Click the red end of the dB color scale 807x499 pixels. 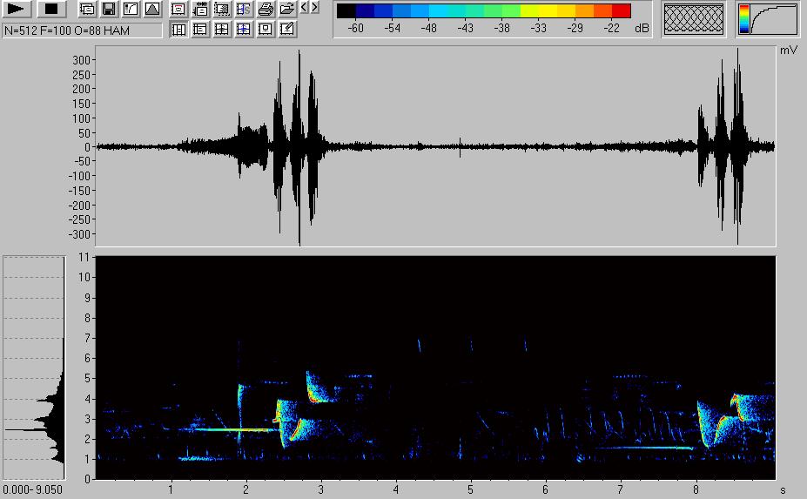click(621, 11)
